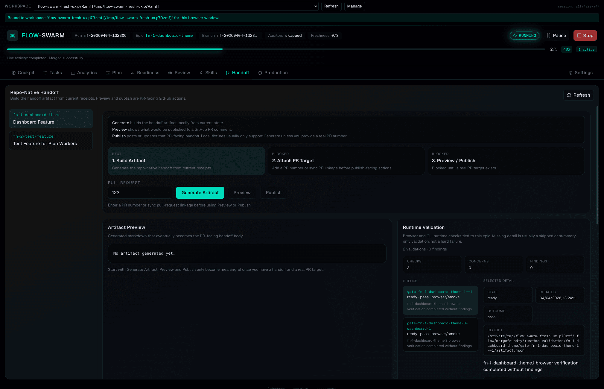Select the fn-2-test-feature epic item
This screenshot has height=389, width=604.
pos(51,140)
